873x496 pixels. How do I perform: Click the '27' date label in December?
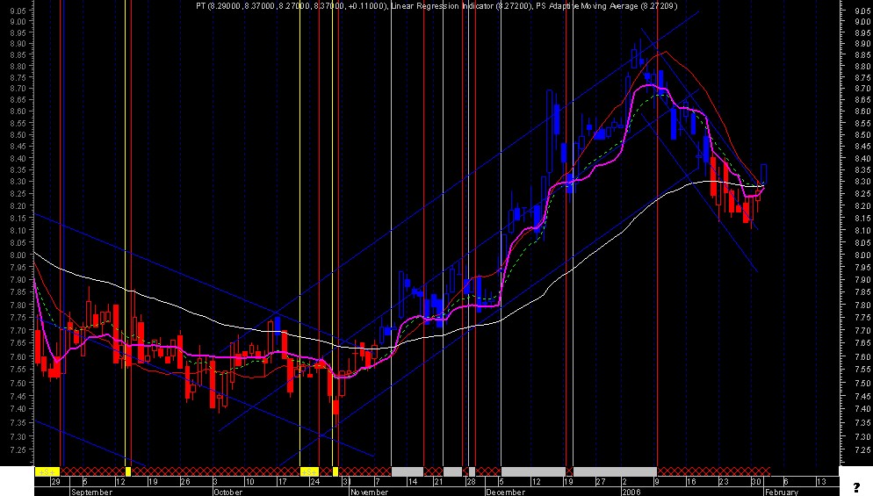click(x=600, y=482)
